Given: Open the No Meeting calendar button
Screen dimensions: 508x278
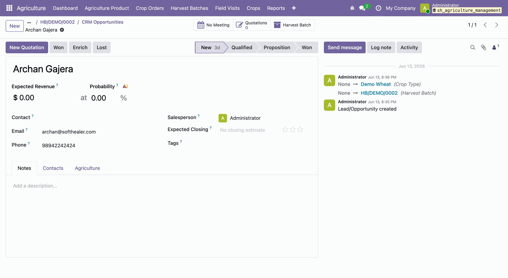Looking at the screenshot, I should click(x=213, y=25).
